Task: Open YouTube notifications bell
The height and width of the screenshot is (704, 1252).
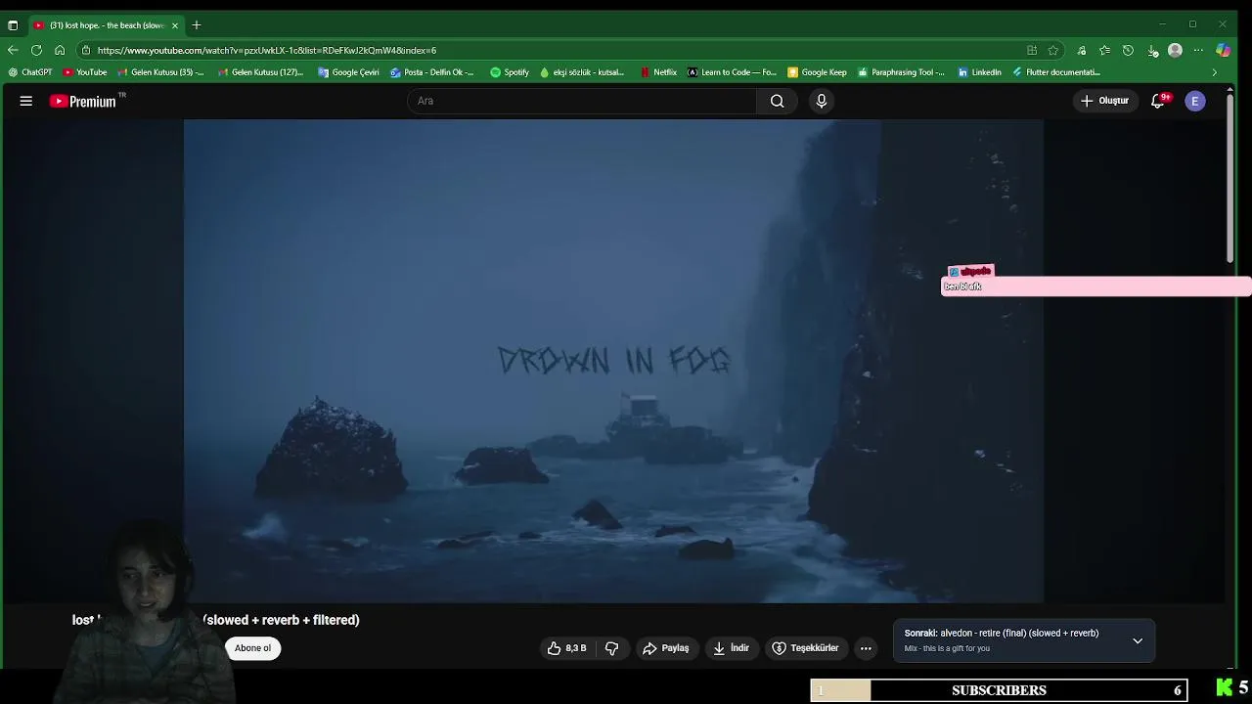Action: coord(1158,101)
